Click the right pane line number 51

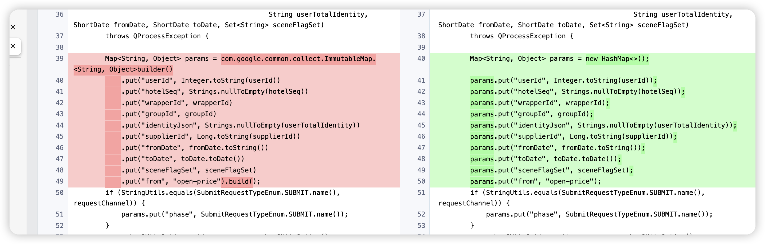421,193
